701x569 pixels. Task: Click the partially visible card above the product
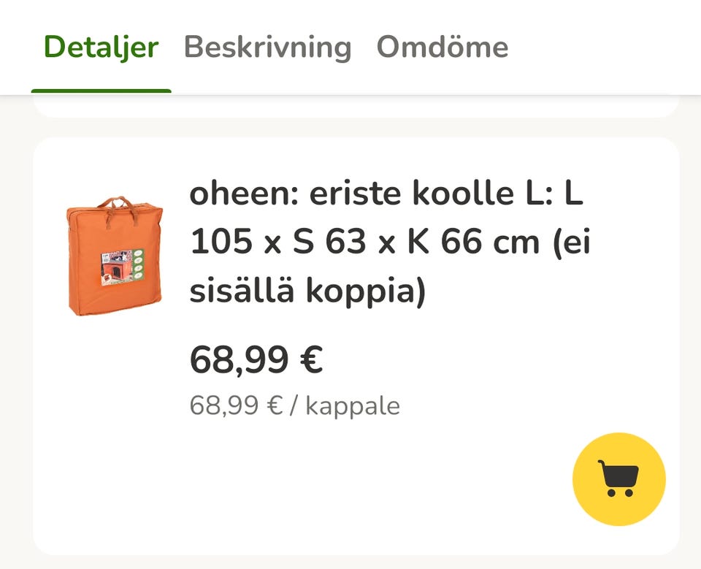click(x=356, y=107)
